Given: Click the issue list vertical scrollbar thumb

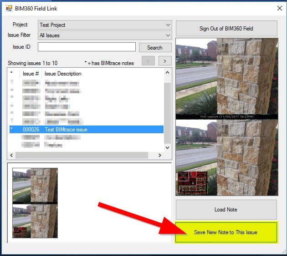Looking at the screenshot, I should pos(167,113).
